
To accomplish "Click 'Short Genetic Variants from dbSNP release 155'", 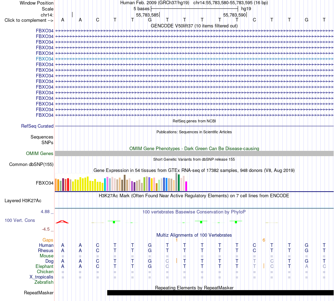I will [x=194, y=159].
